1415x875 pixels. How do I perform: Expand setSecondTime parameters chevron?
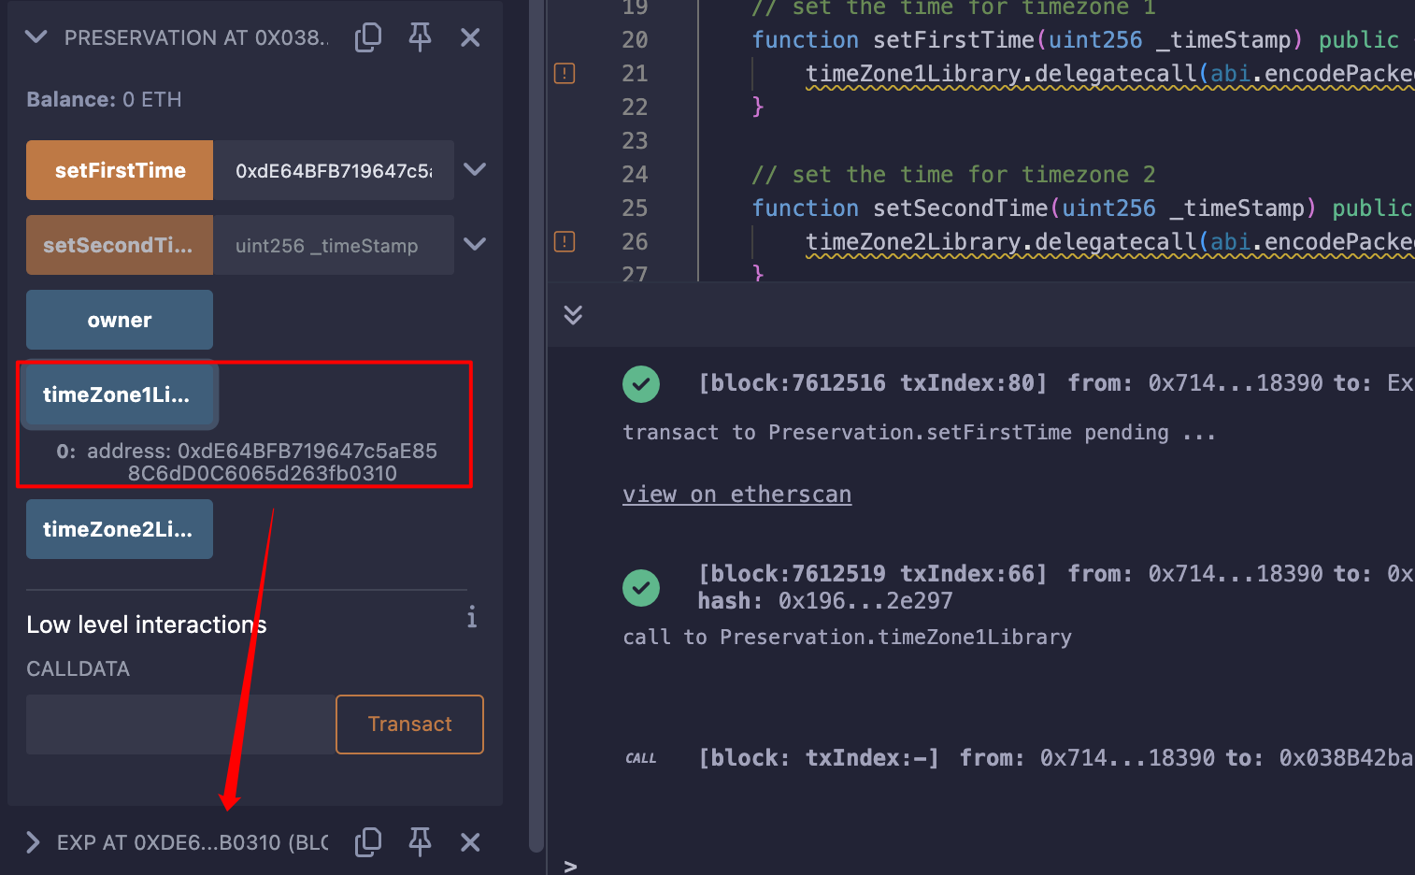point(475,244)
